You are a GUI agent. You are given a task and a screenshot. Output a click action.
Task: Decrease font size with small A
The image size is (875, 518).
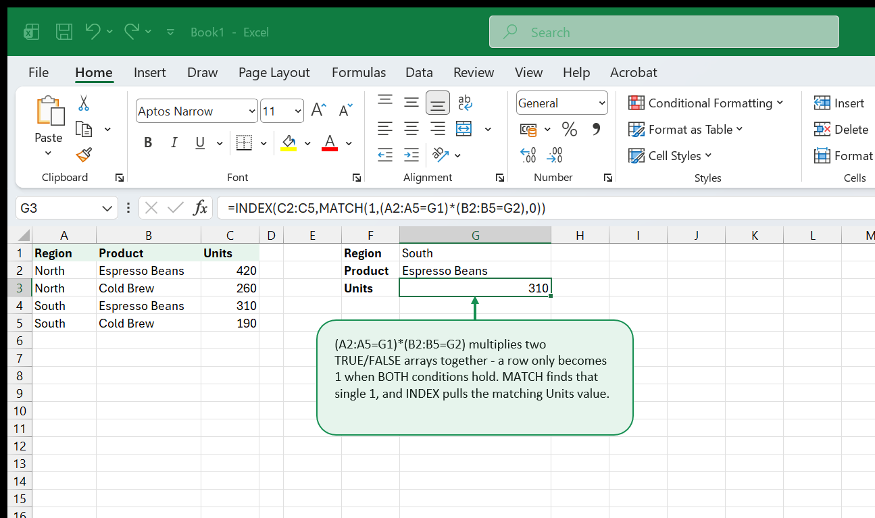pyautogui.click(x=345, y=111)
